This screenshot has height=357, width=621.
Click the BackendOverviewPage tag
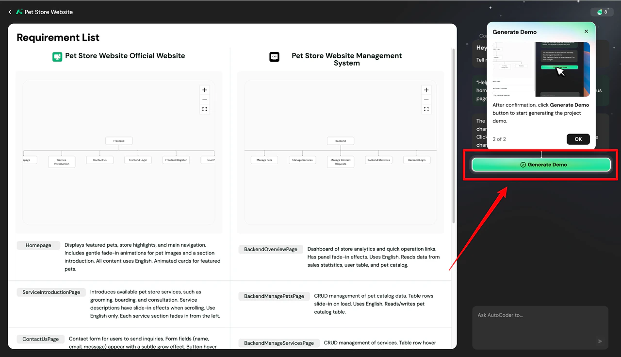(x=271, y=249)
